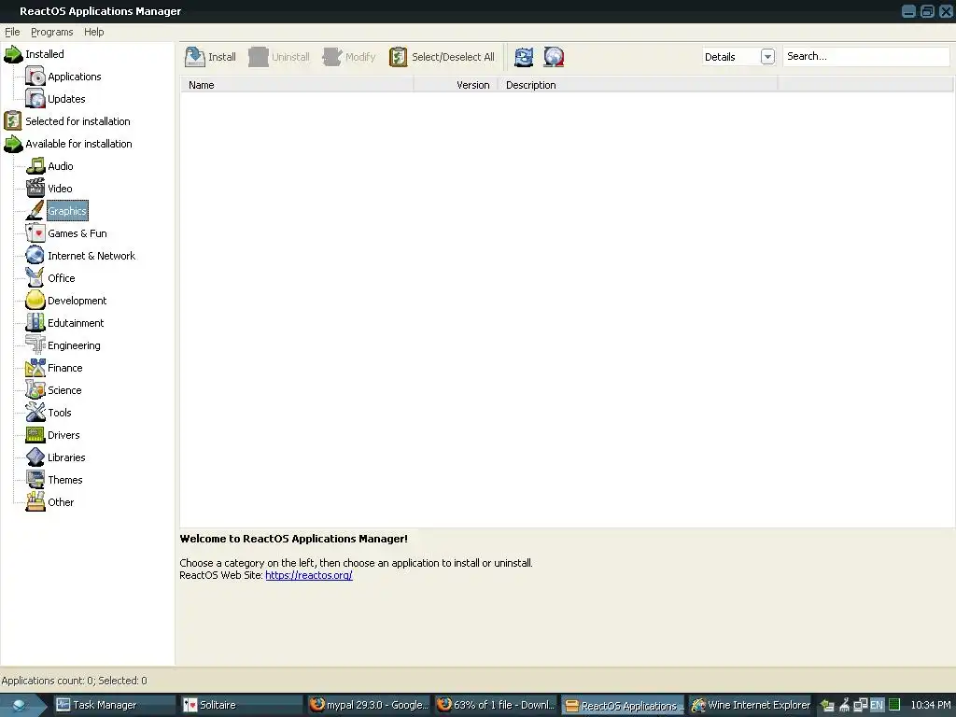
Task: Click the Updates category icon
Action: click(35, 99)
